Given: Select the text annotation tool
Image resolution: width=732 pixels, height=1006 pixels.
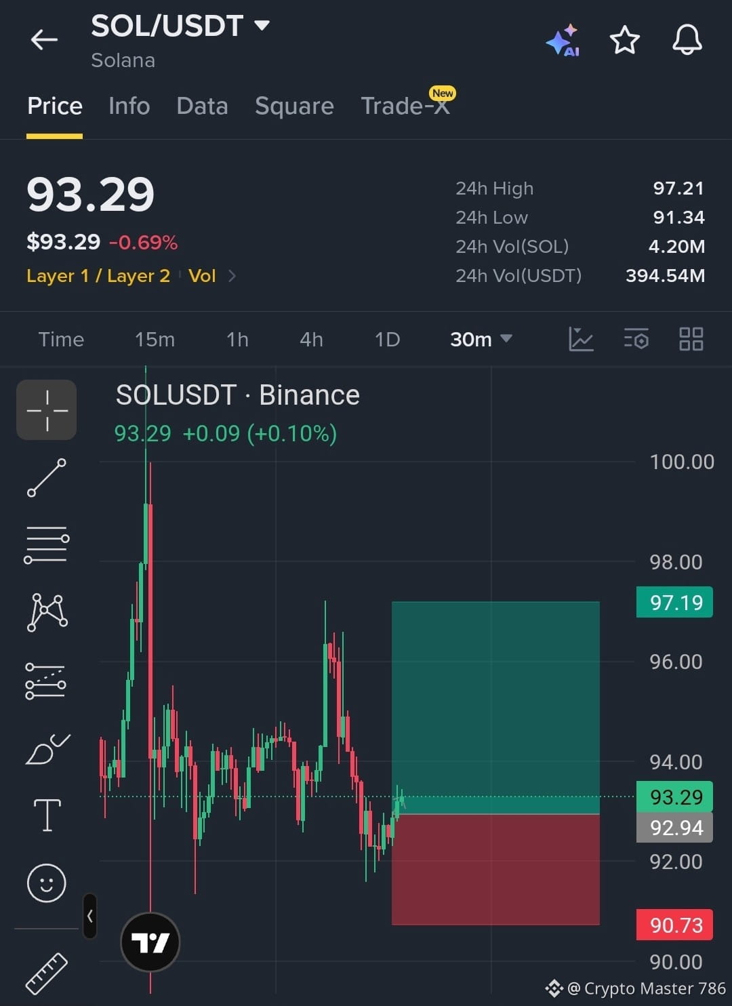Looking at the screenshot, I should click(x=47, y=815).
